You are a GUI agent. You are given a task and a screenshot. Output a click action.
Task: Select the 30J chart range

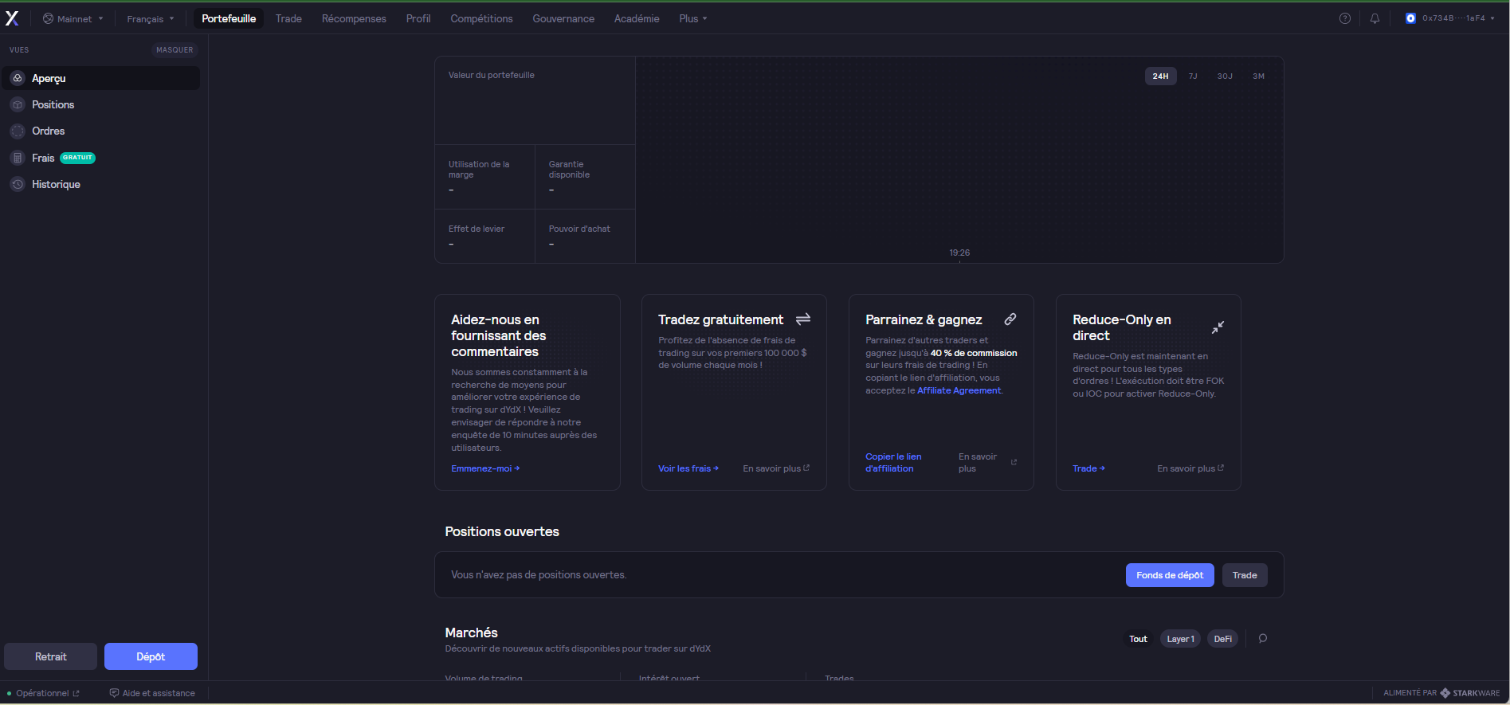pos(1225,76)
